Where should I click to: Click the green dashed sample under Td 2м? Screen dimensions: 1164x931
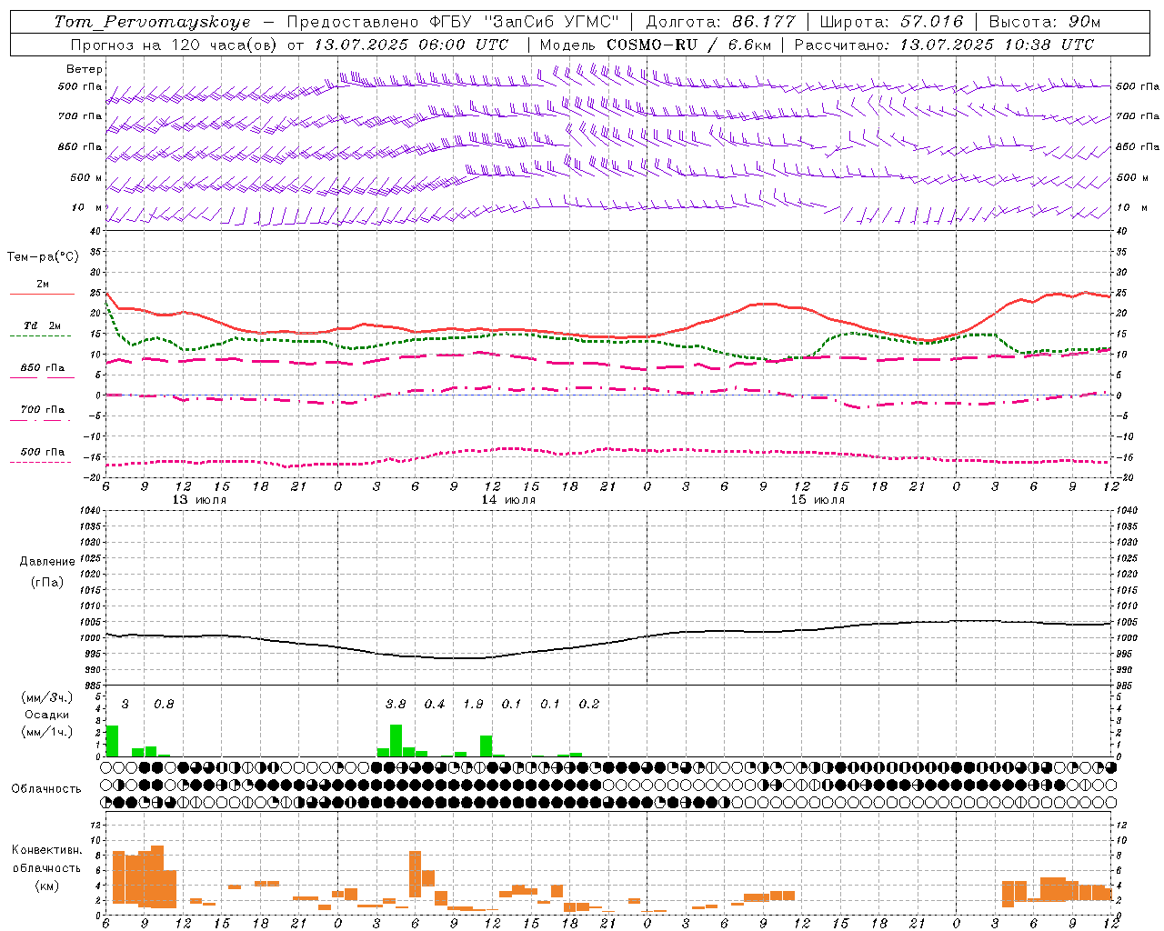(40, 336)
